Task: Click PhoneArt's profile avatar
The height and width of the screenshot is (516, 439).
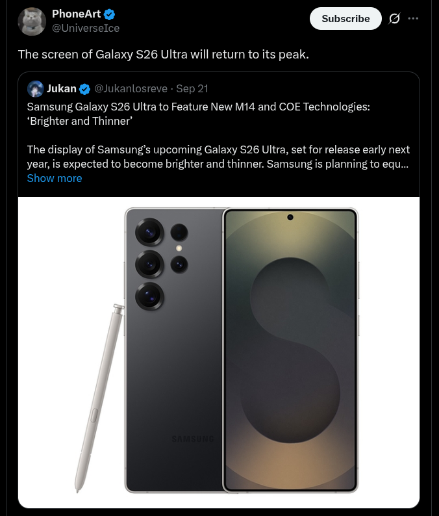Action: [31, 21]
